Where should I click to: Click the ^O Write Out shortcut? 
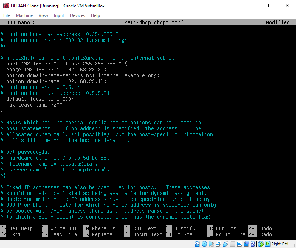click(59, 228)
